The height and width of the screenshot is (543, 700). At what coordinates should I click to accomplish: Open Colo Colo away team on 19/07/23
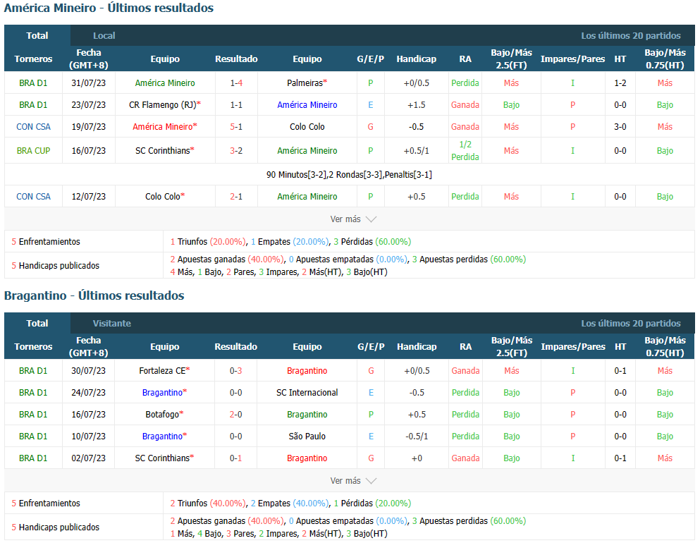pyautogui.click(x=307, y=126)
